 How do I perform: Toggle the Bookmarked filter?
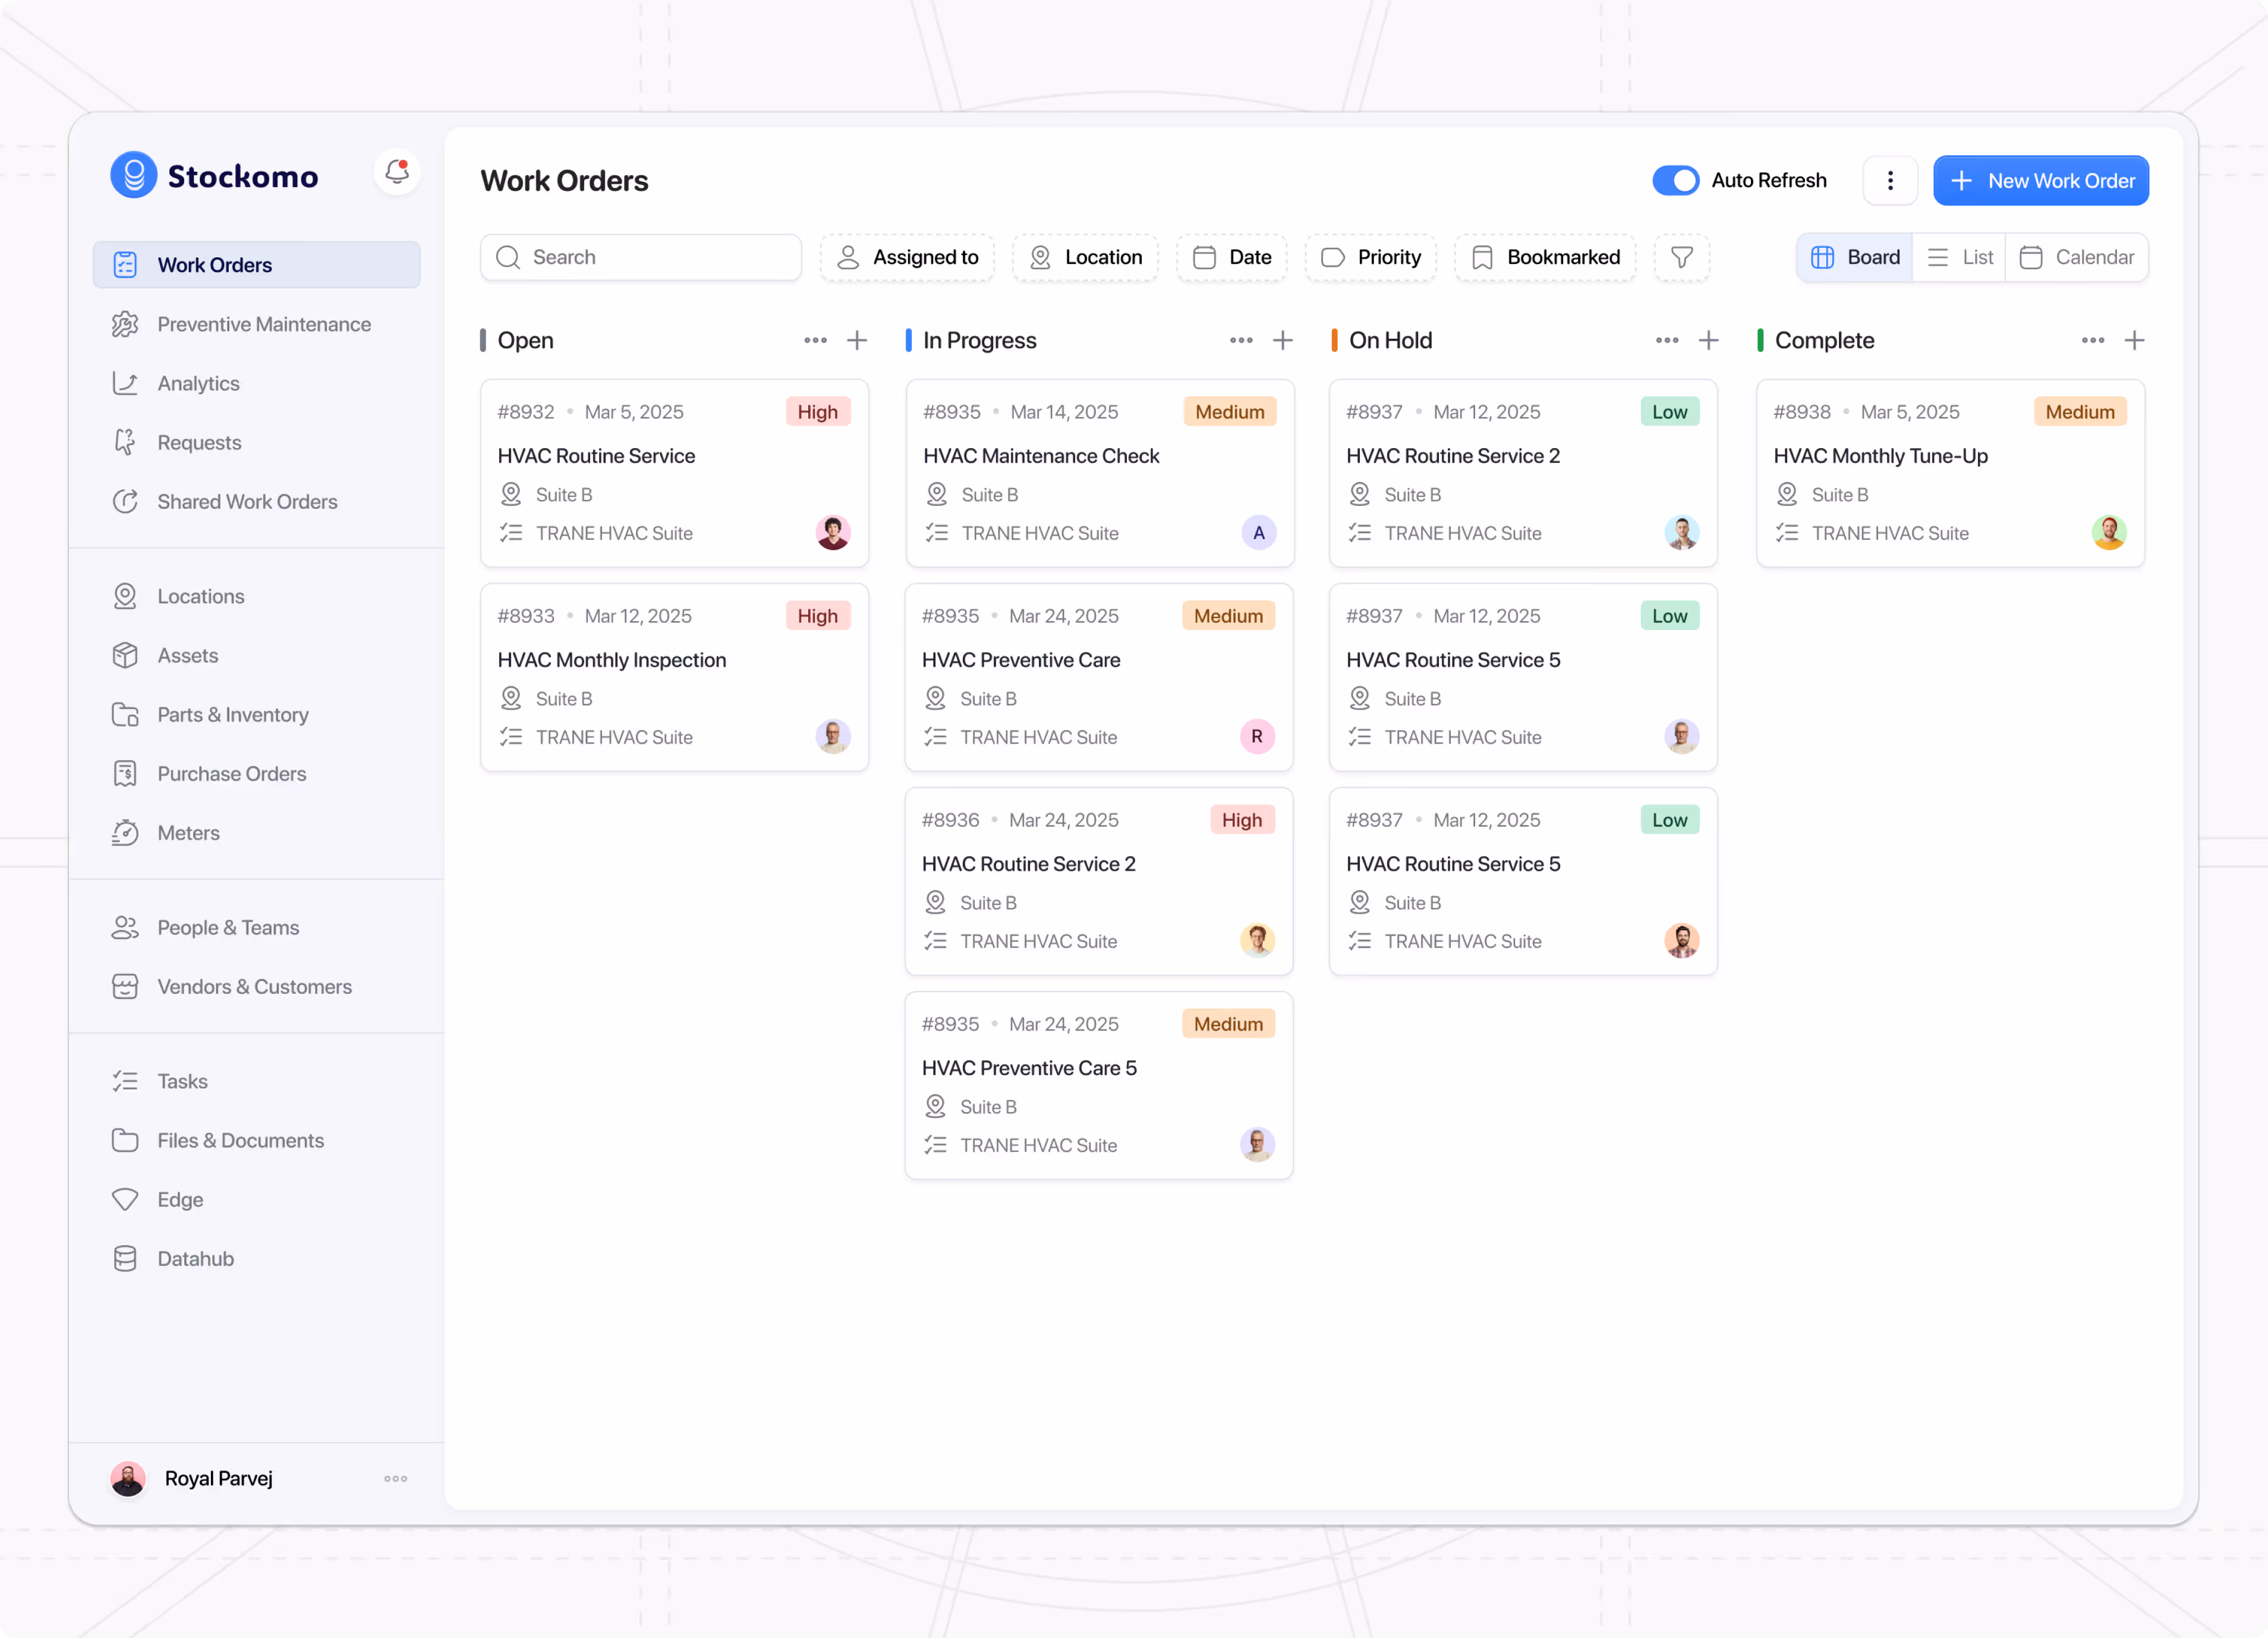(1545, 257)
